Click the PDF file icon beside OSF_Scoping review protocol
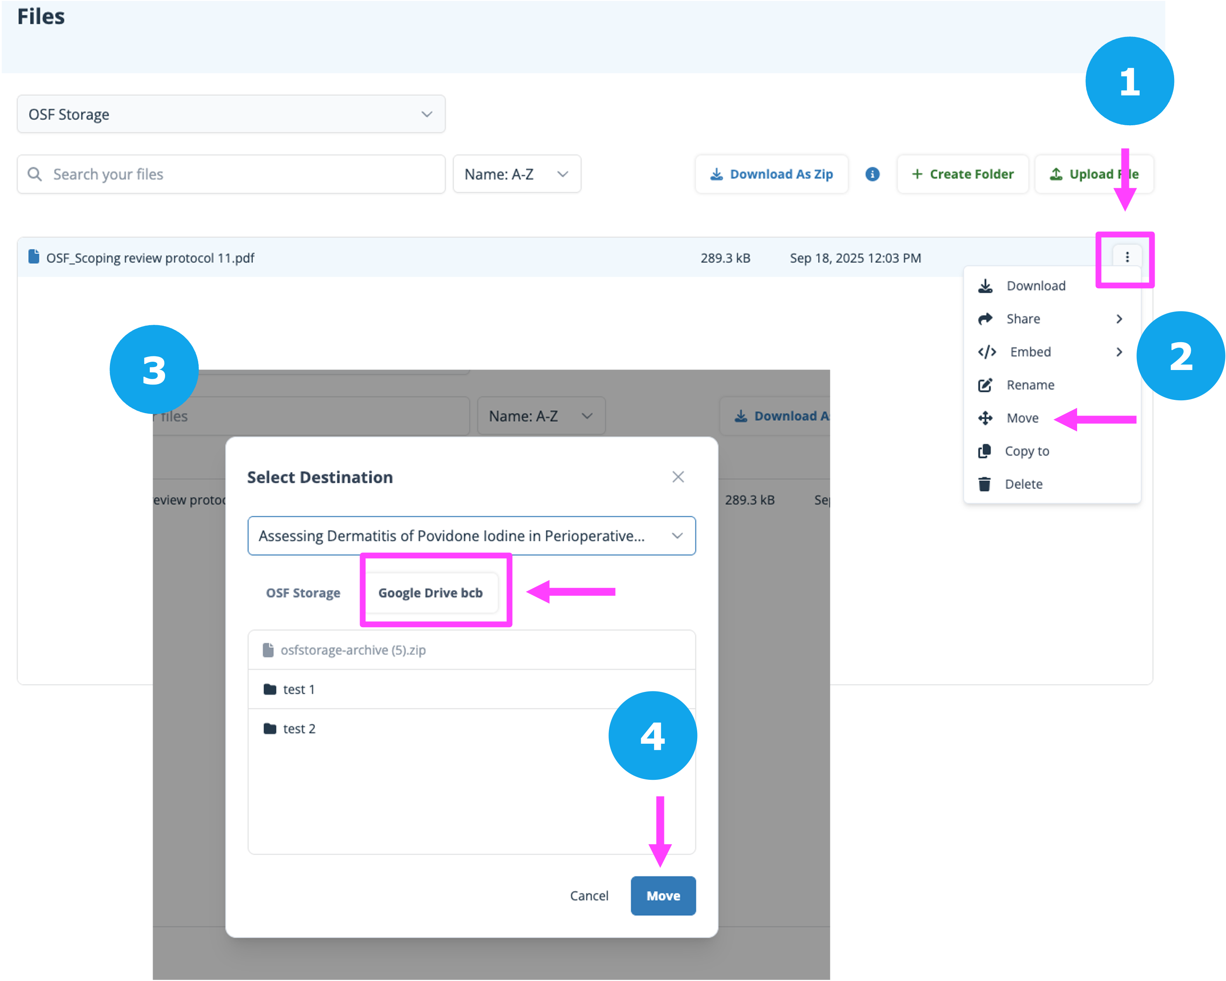Viewport: 1226px width, 981px height. 34,257
